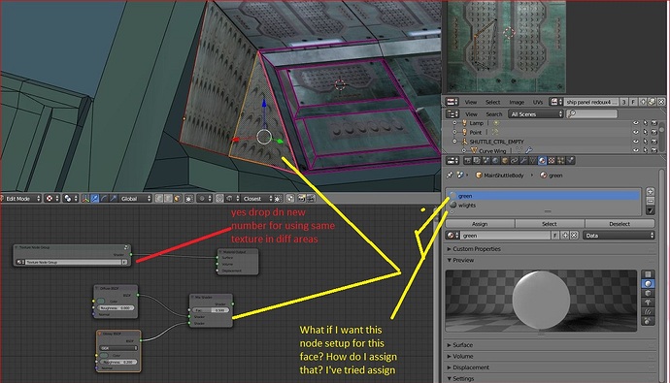Open the Mesh Data properties tab

coord(533,161)
